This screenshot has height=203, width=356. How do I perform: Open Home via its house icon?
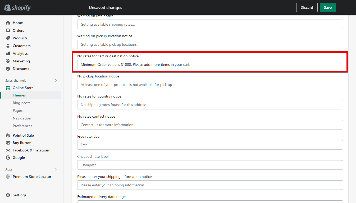pyautogui.click(x=8, y=23)
